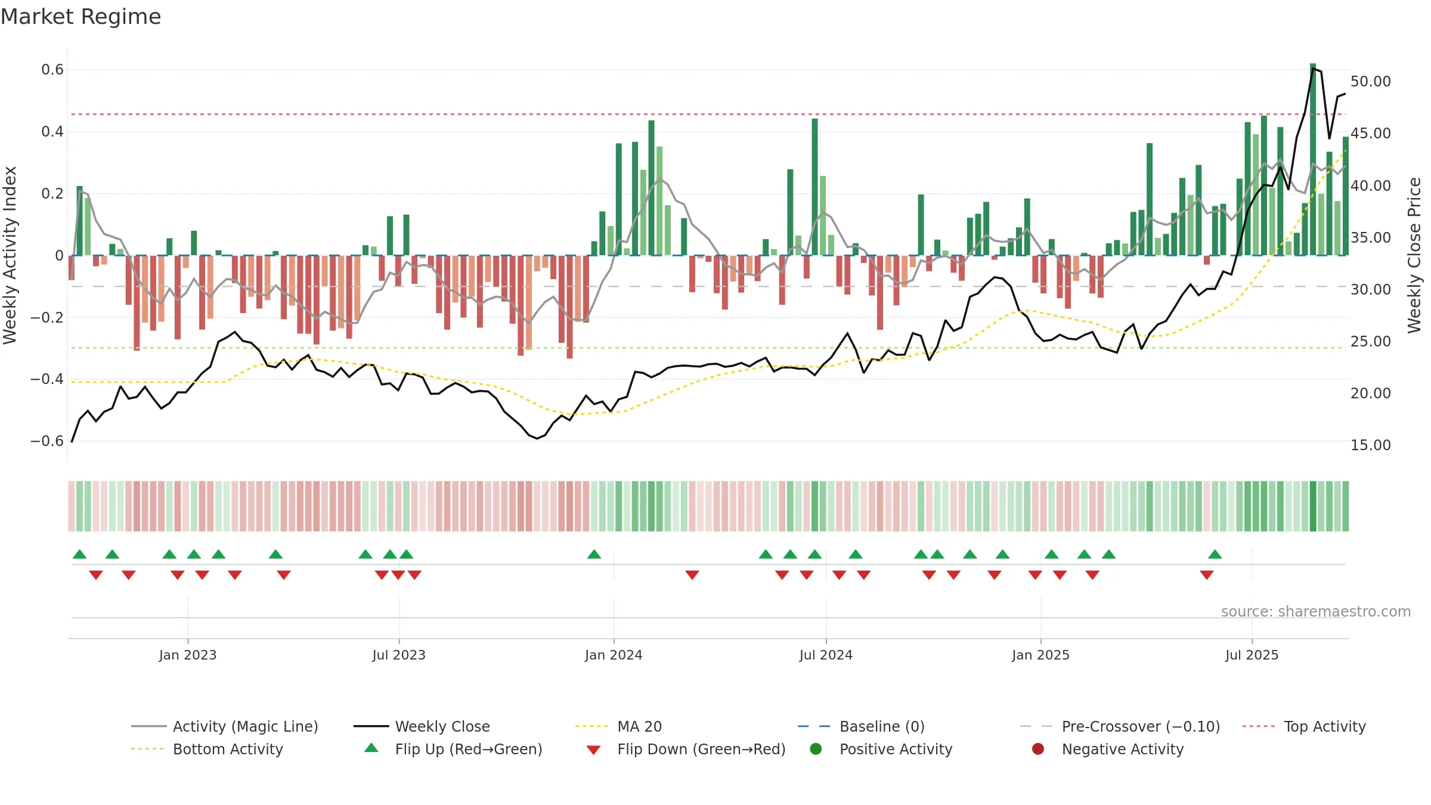Click the Jul 2024 axis label
Image resolution: width=1431 pixels, height=805 pixels.
pyautogui.click(x=826, y=655)
